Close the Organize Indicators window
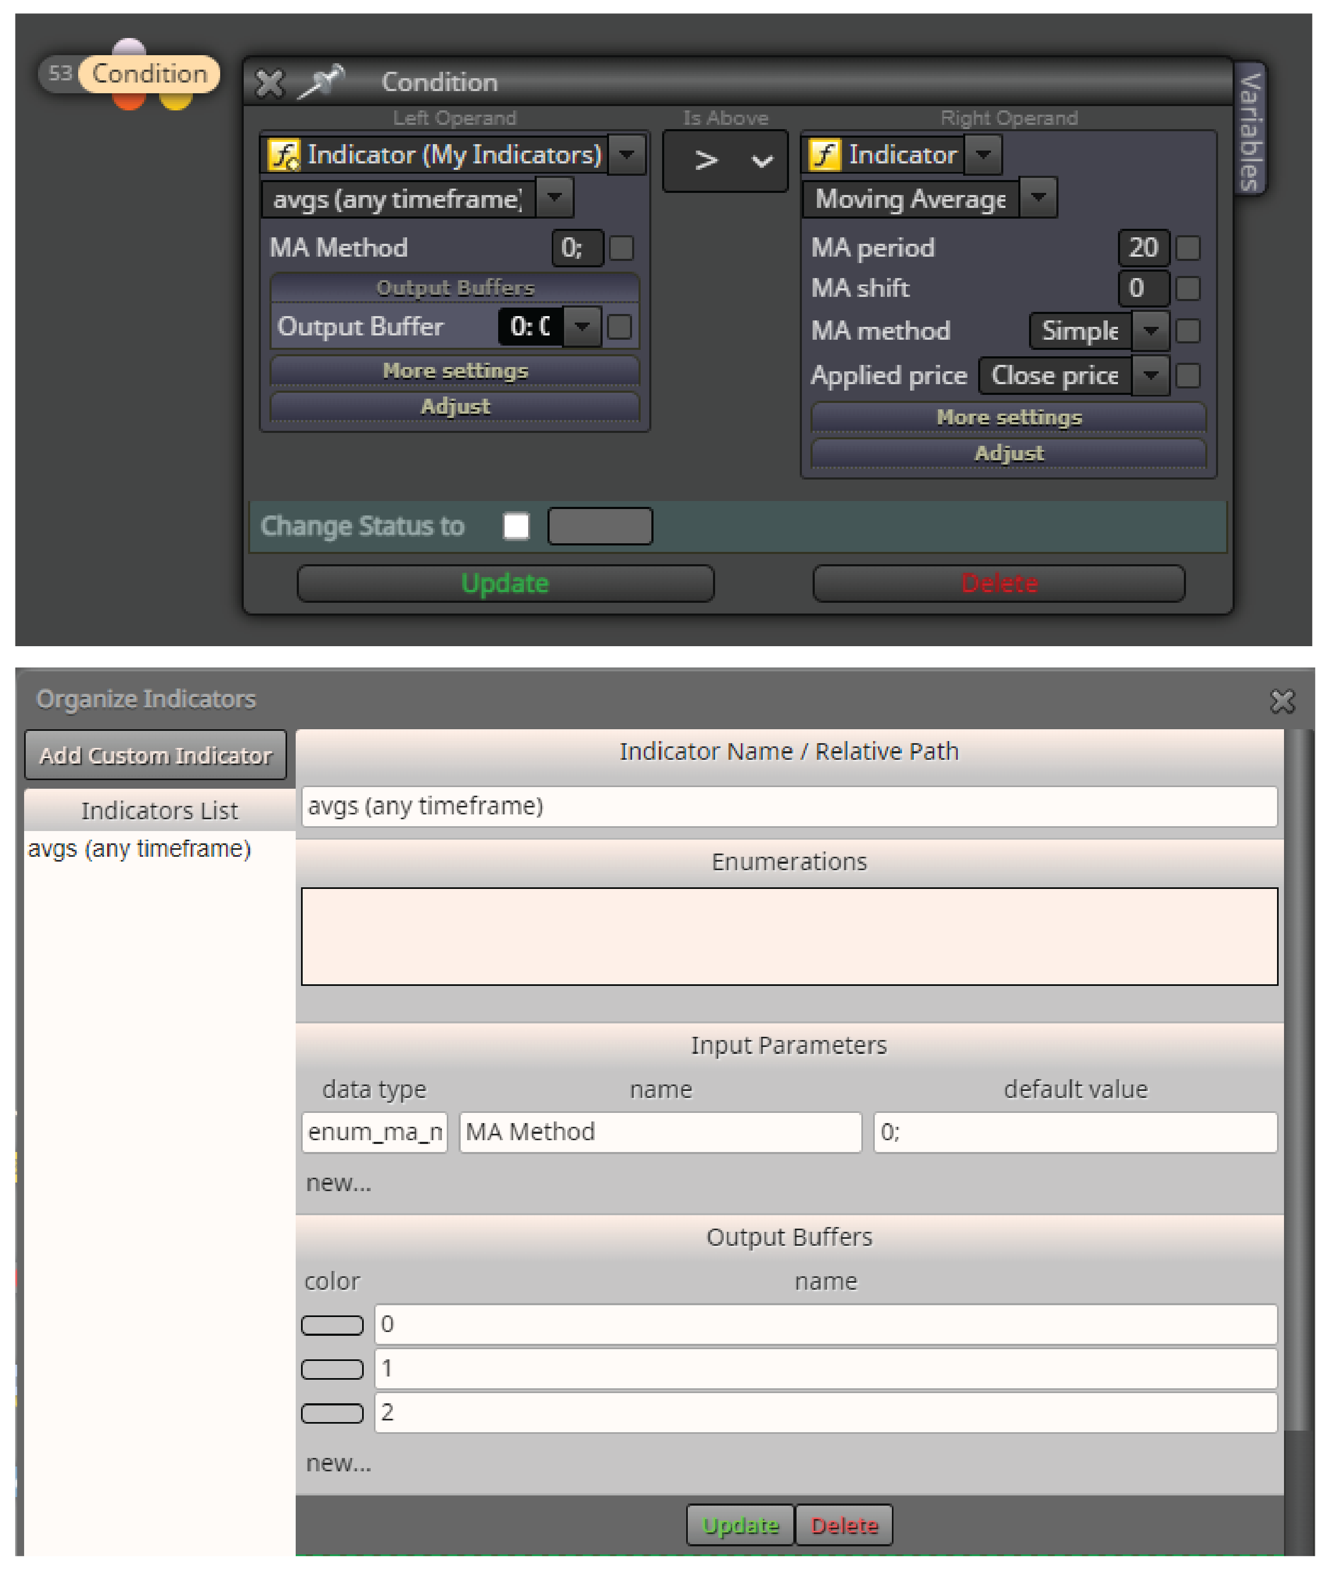 click(1282, 701)
